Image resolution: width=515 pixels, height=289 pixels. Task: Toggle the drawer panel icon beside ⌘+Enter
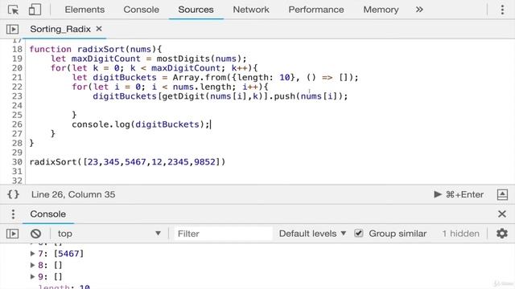[x=502, y=194]
